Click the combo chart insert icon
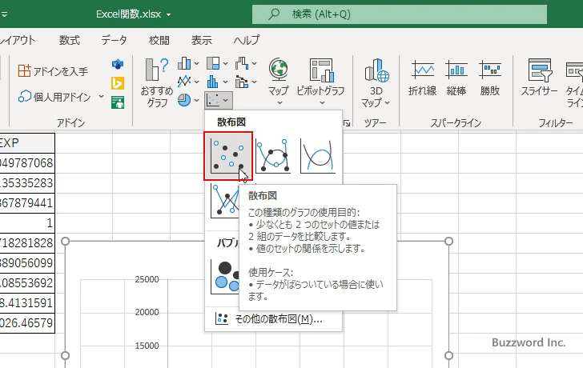This screenshot has height=368, width=583. (x=242, y=81)
